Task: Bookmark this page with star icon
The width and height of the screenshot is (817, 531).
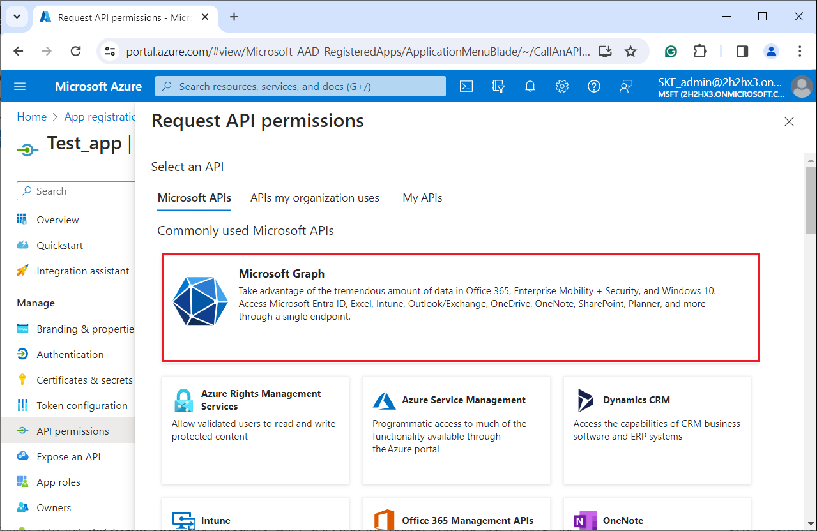Action: tap(630, 51)
